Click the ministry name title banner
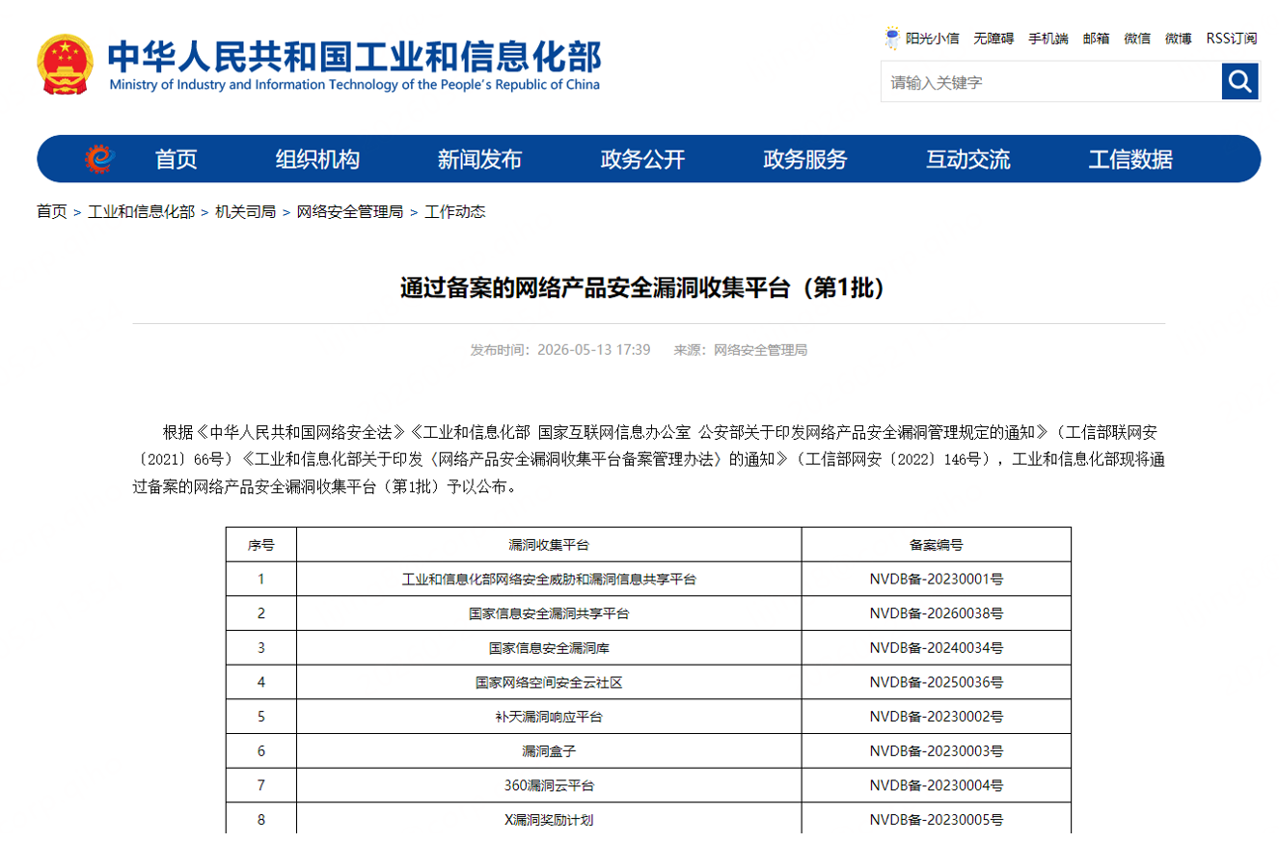Viewport: 1279px width, 843px height. point(354,65)
